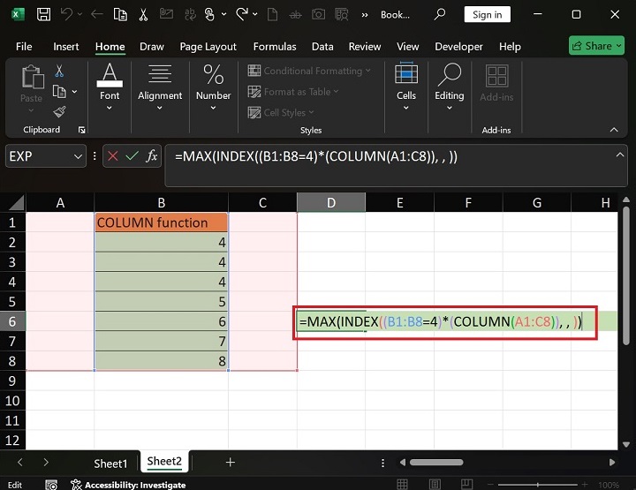Open the Alignment group dropdown
This screenshot has width=636, height=490.
[160, 108]
